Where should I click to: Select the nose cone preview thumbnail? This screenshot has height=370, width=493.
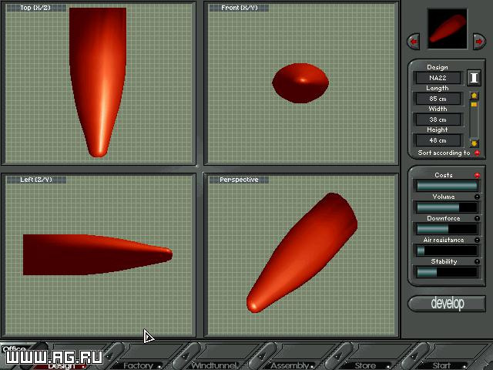point(447,29)
